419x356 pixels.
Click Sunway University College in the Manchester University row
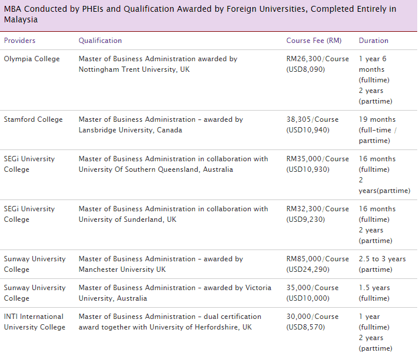pos(35,264)
